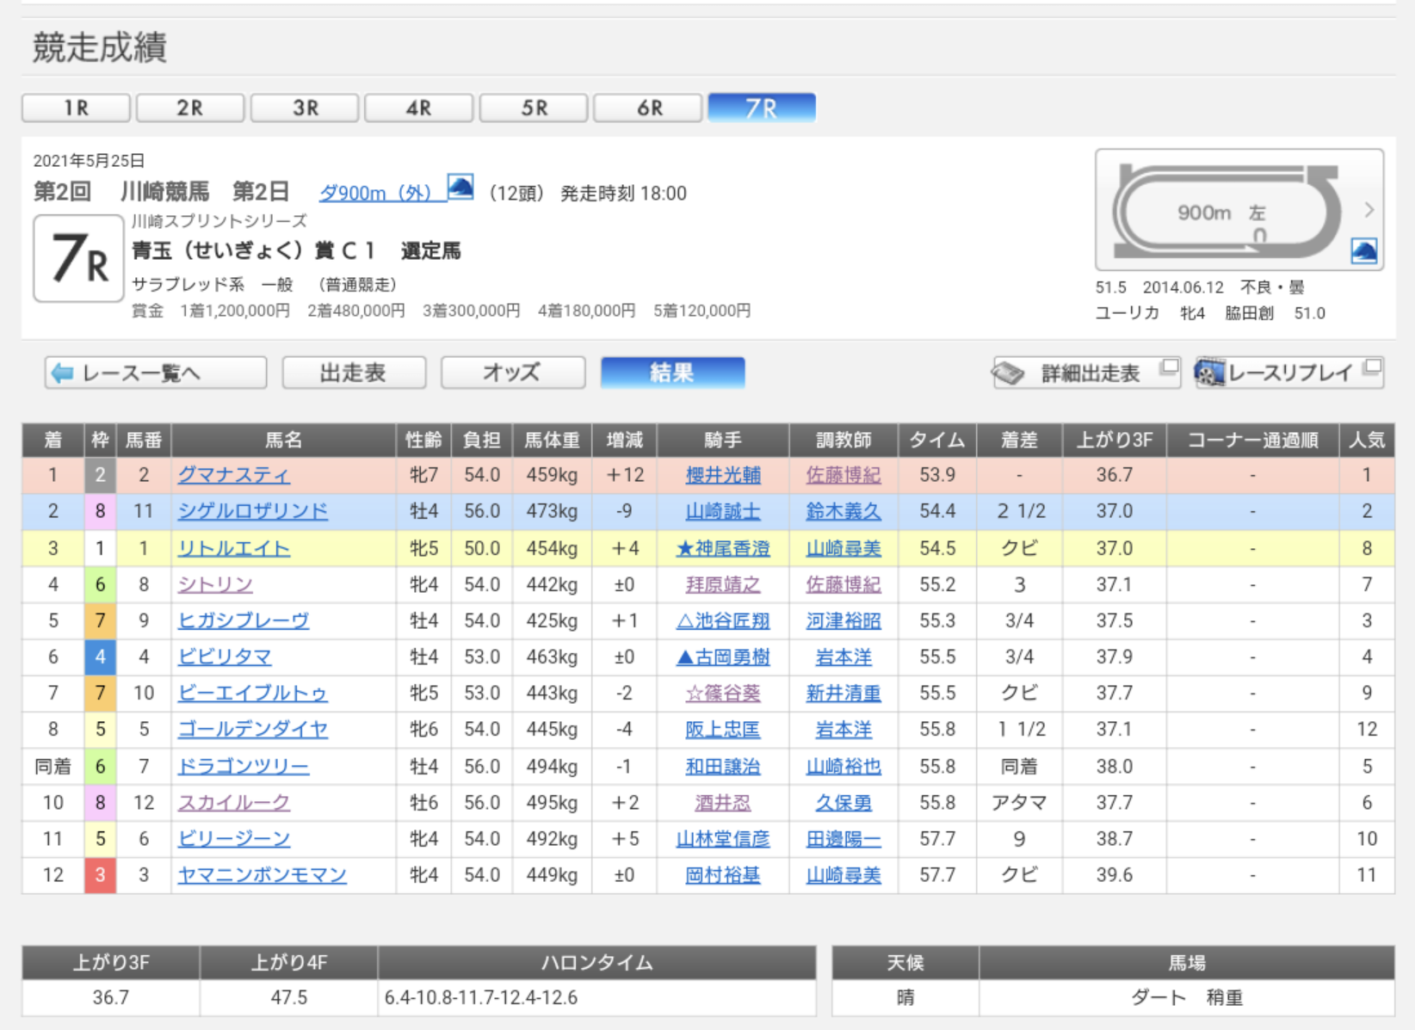Open the ダ900m (外) course link
Image resolution: width=1415 pixels, height=1030 pixels.
(375, 193)
